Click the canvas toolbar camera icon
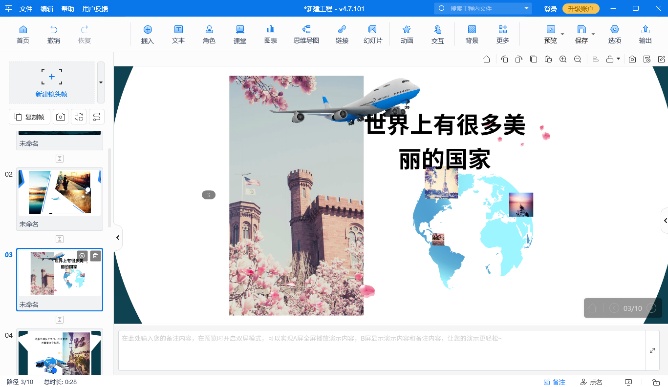 (632, 59)
